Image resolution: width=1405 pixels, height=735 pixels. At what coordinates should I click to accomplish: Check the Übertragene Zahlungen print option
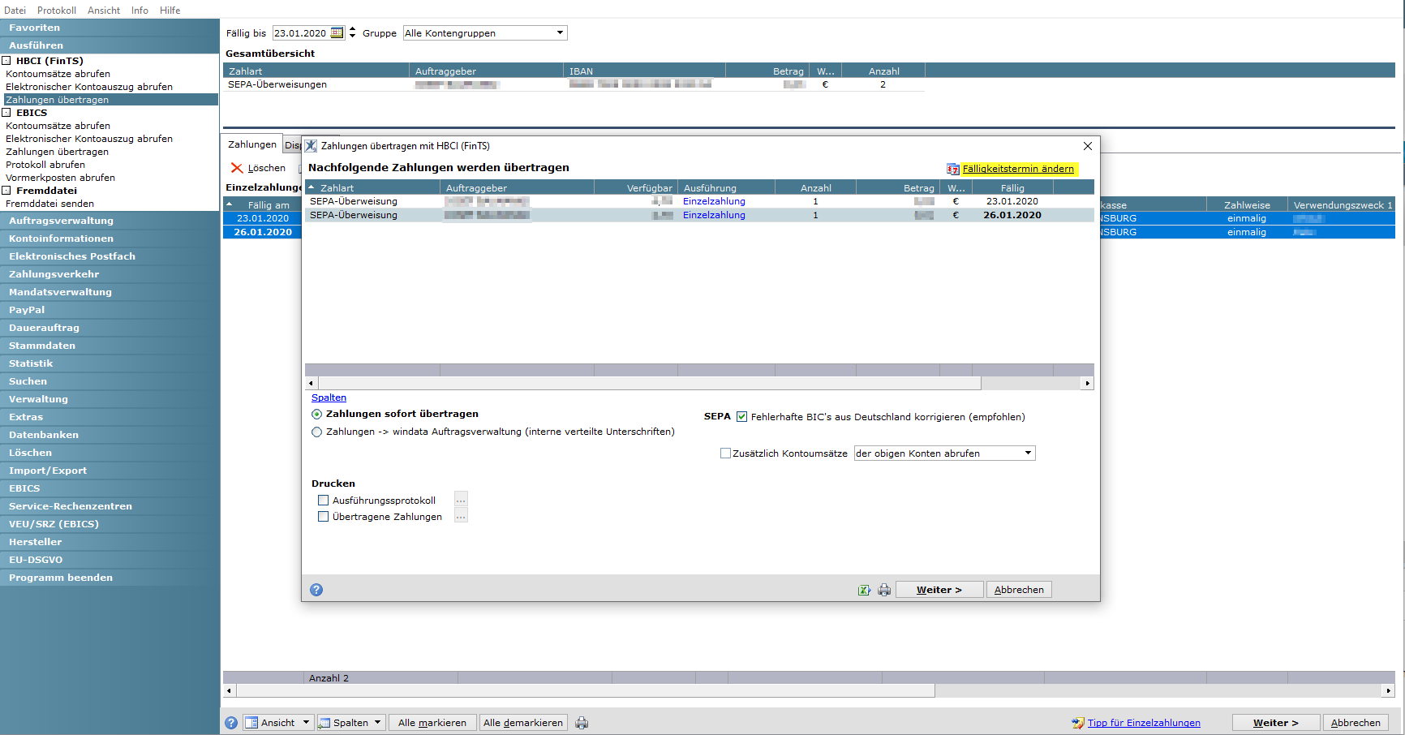pyautogui.click(x=323, y=517)
